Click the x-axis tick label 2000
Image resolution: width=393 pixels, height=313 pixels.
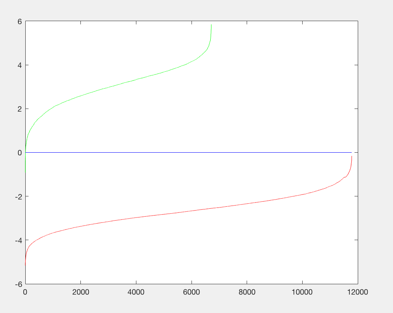(x=80, y=292)
